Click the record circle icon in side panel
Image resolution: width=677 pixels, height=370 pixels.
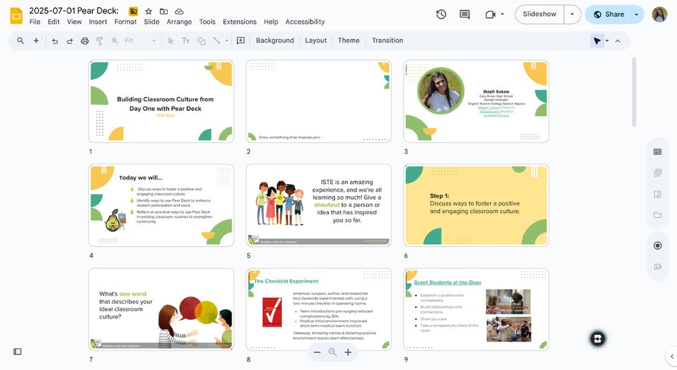(x=657, y=246)
